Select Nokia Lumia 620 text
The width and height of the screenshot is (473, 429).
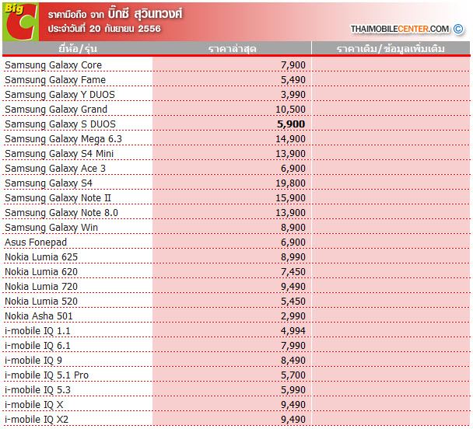pos(41,272)
